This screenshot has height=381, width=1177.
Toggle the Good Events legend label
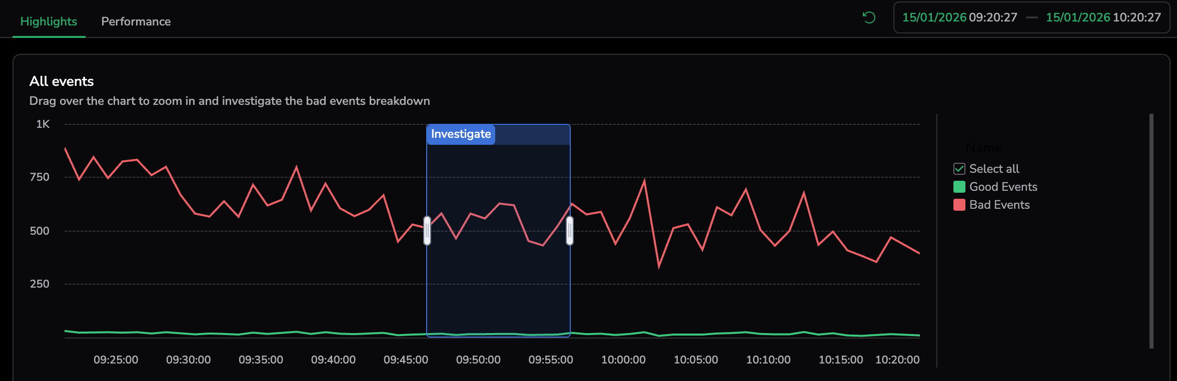1003,187
